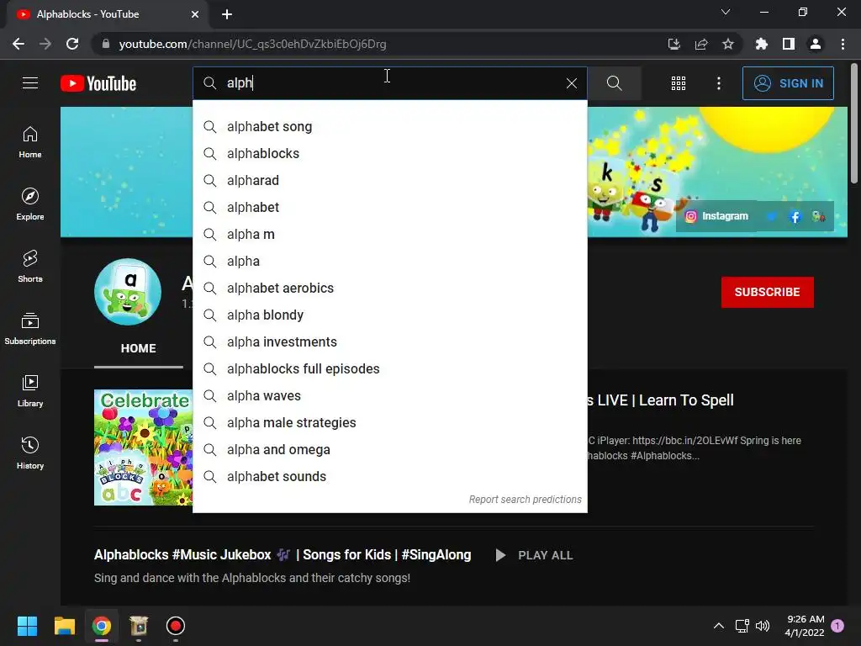Open the Celebrate Spring video thumbnail
Image resolution: width=861 pixels, height=646 pixels.
(143, 447)
